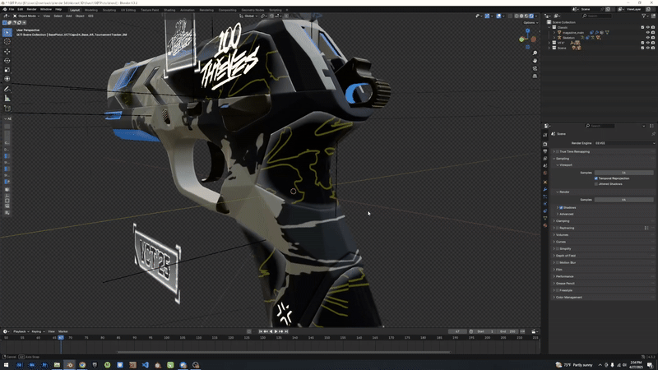Open the Output properties tab
Screen dimensions: 658x370
(x=545, y=151)
